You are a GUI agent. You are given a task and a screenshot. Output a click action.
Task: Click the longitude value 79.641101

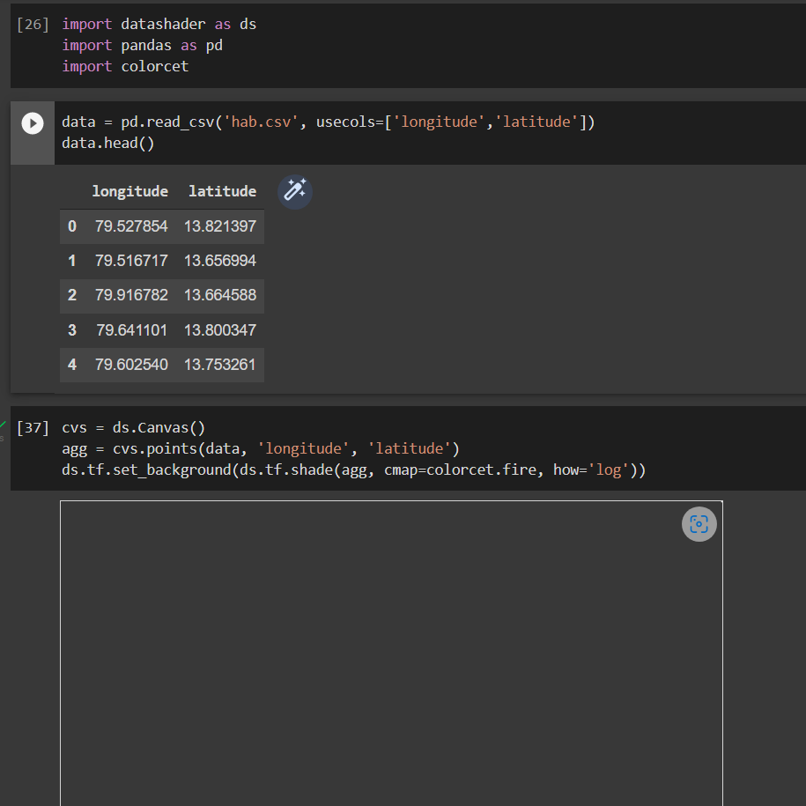(x=131, y=330)
